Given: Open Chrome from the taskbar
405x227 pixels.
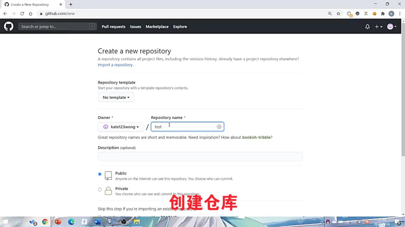Looking at the screenshot, I should 45,222.
